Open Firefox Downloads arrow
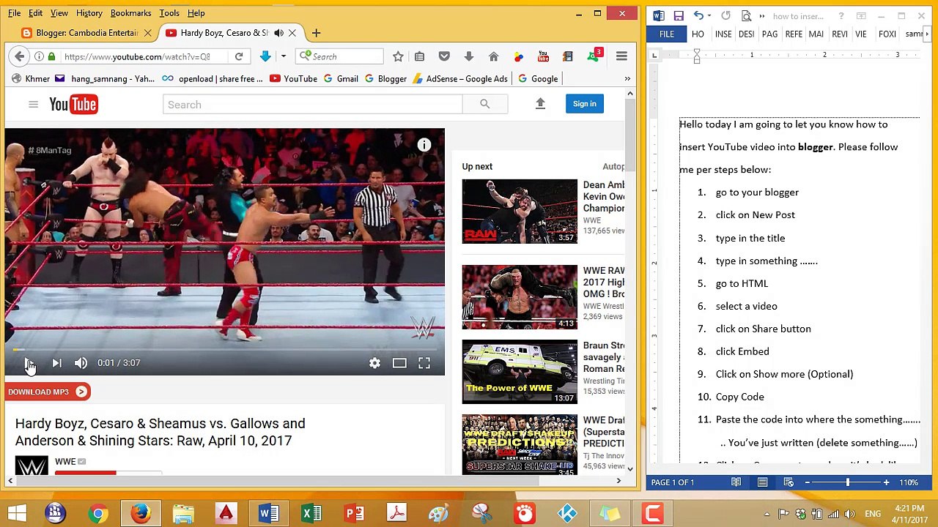 (469, 56)
